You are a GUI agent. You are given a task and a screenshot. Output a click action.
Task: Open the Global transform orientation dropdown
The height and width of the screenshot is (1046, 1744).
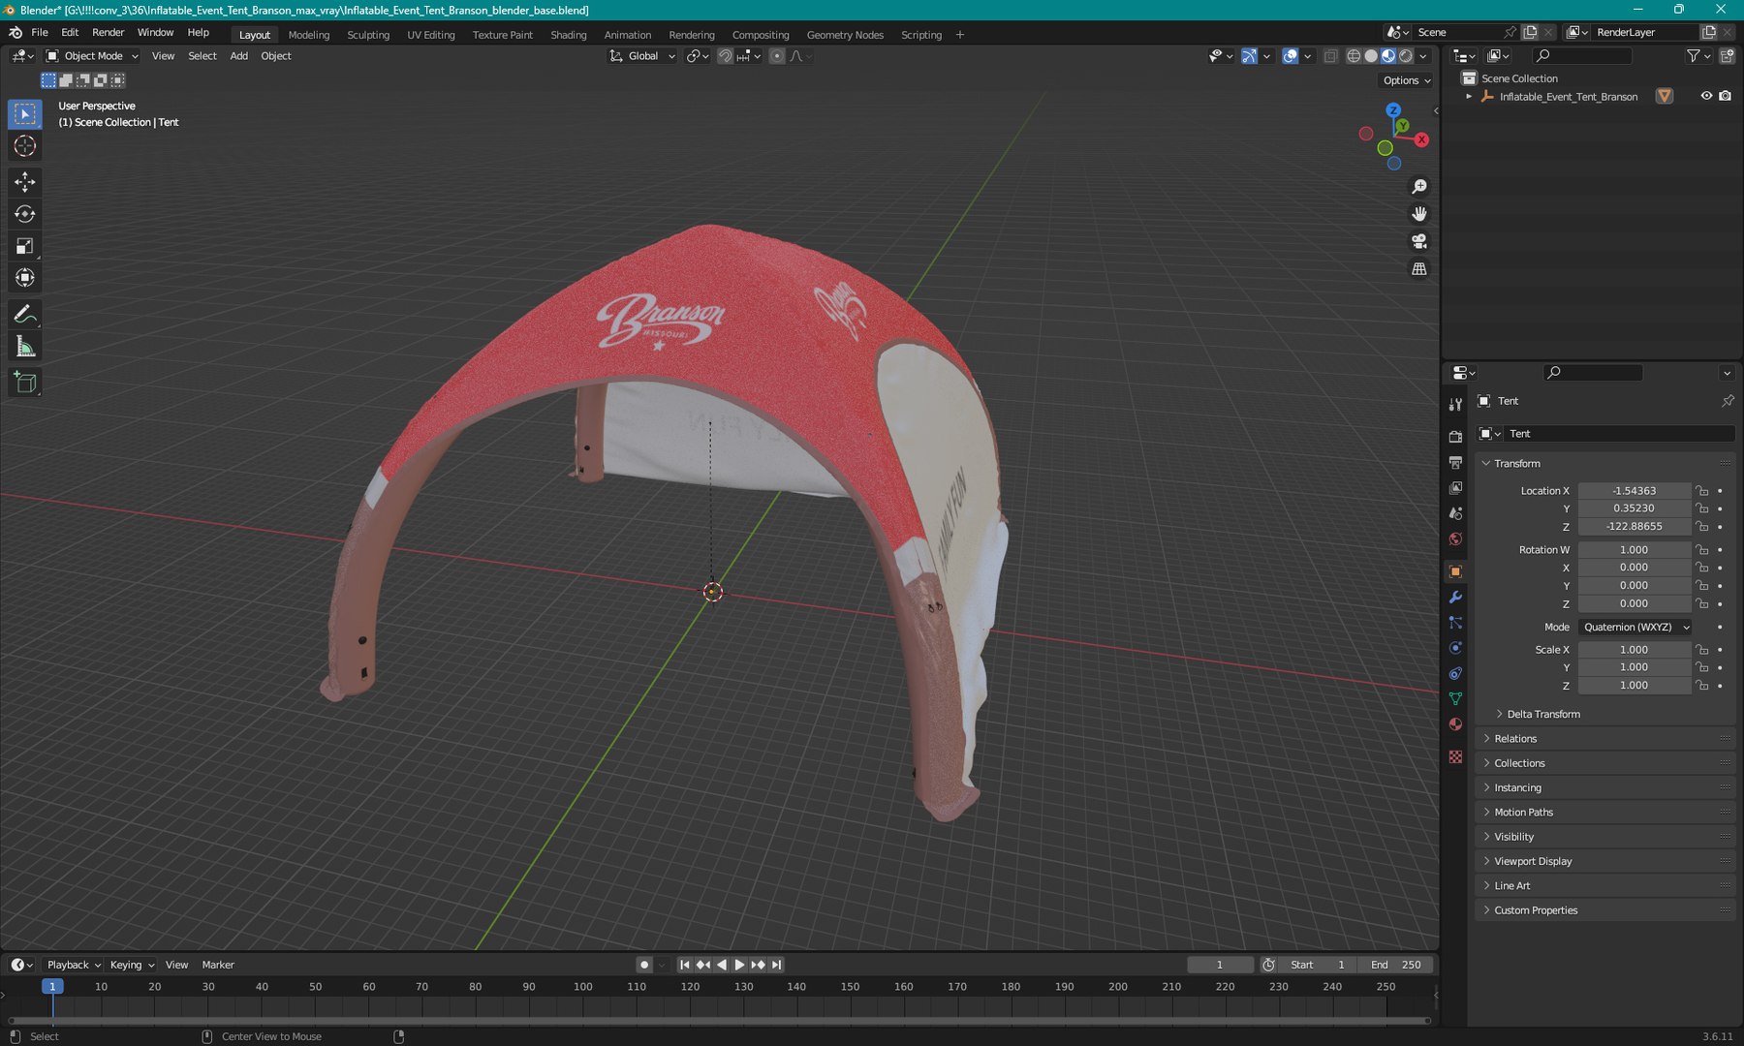(x=642, y=56)
